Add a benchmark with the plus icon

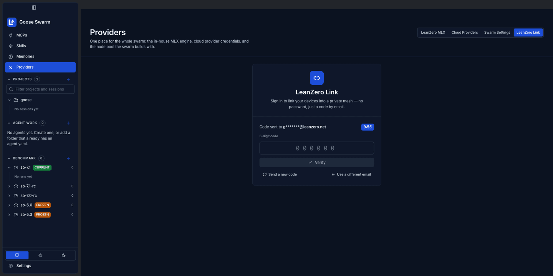(68, 158)
